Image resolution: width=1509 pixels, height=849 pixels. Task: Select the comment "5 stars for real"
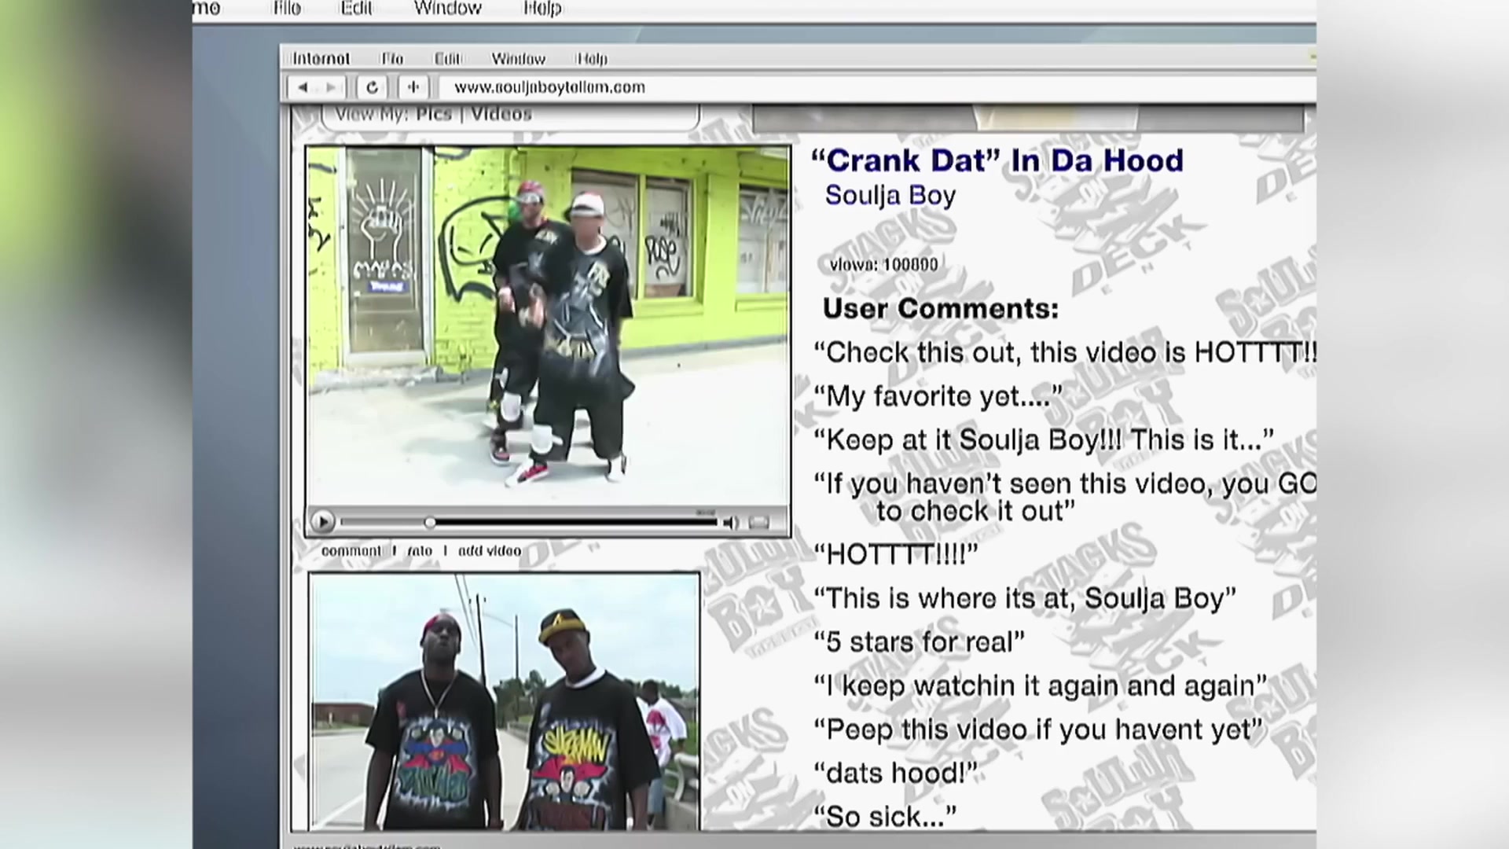920,642
